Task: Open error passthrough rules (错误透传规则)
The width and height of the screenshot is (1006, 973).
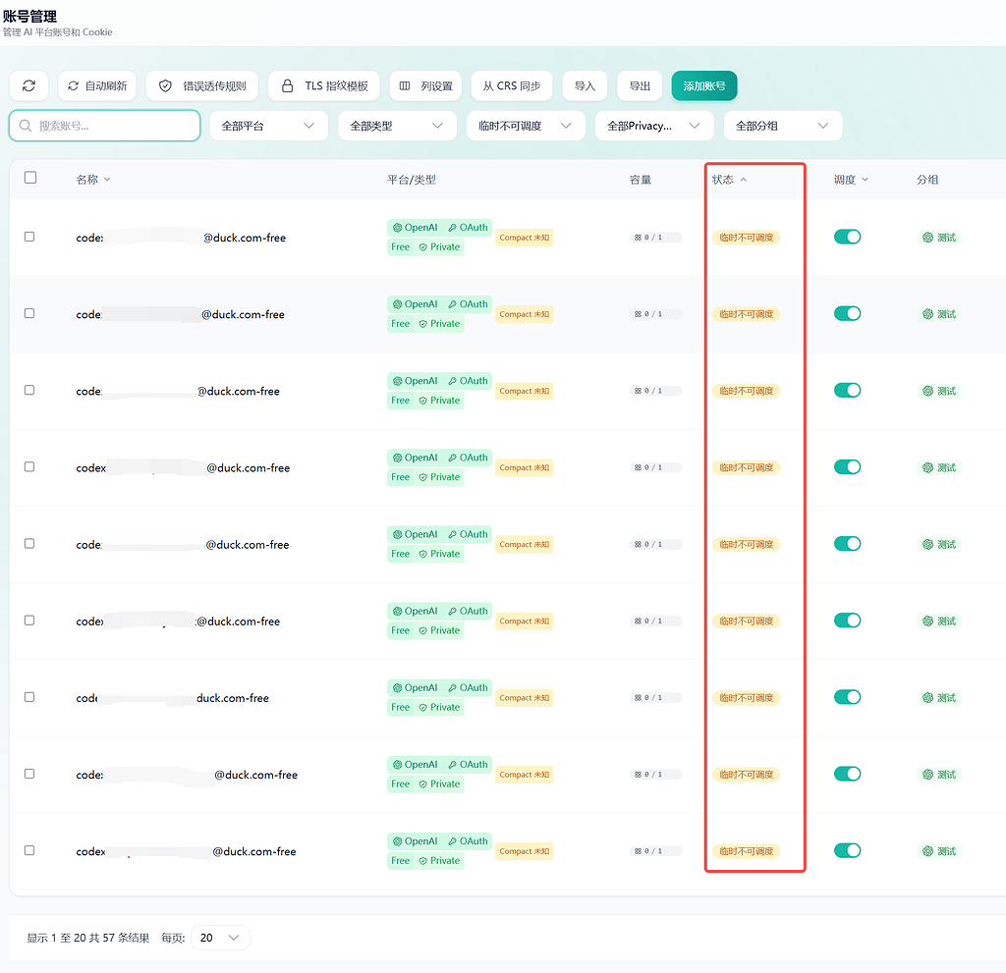Action: (202, 86)
